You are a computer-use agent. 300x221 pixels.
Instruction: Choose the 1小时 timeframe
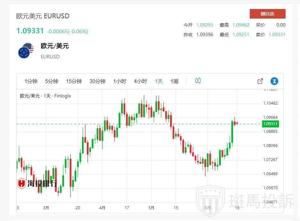pos(120,81)
